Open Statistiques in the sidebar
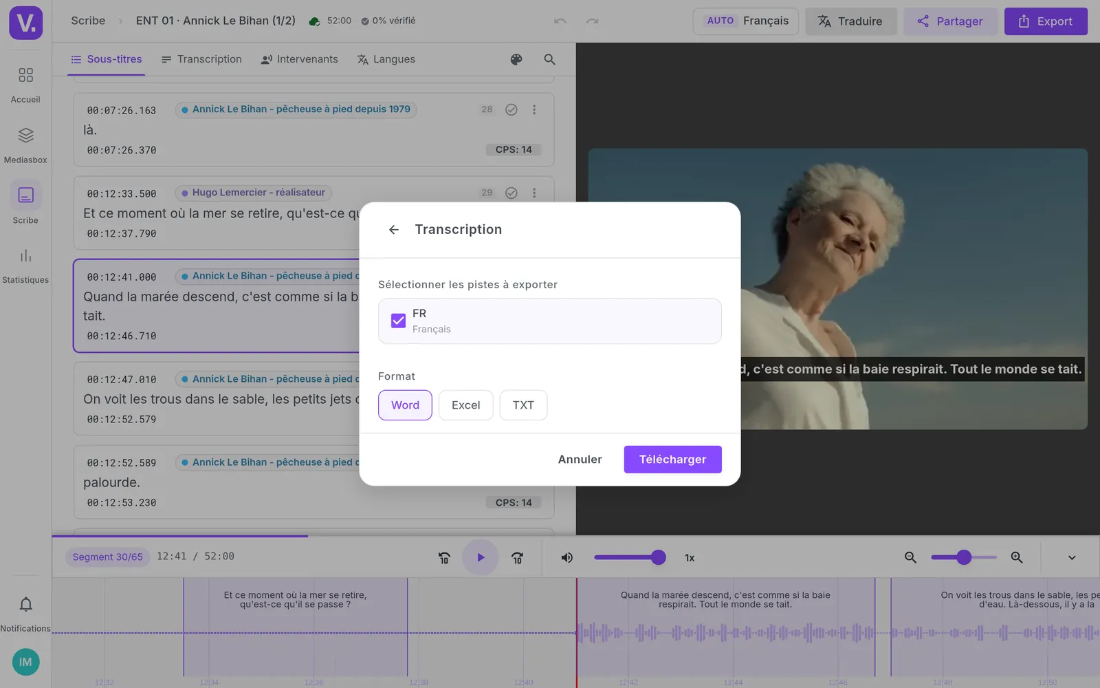Viewport: 1100px width, 688px height. tap(25, 266)
